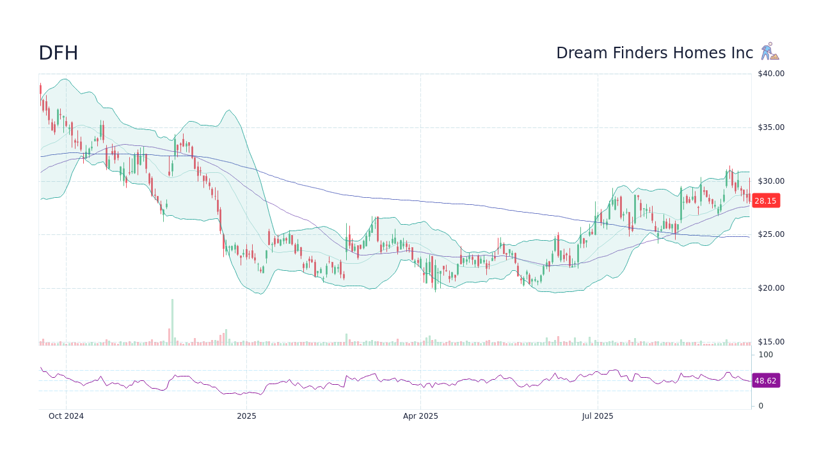Viewport: 819px width, 461px height.
Task: Open the DFH ticker symbol selector
Action: [57, 53]
